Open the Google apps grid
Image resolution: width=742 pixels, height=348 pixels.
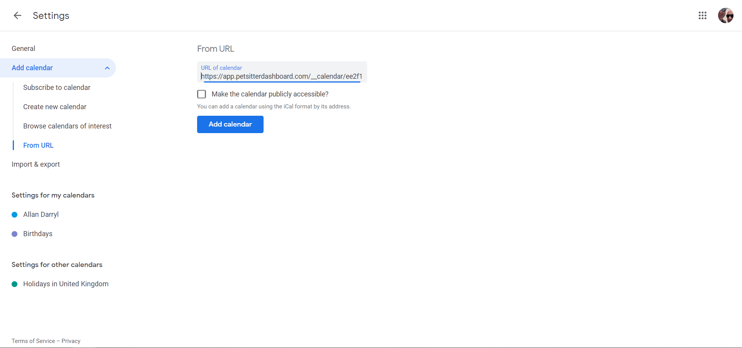pyautogui.click(x=703, y=15)
